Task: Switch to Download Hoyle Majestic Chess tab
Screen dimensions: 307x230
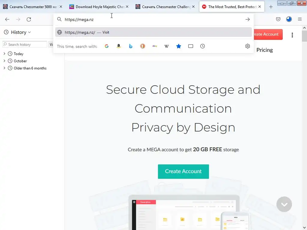Action: pyautogui.click(x=99, y=7)
